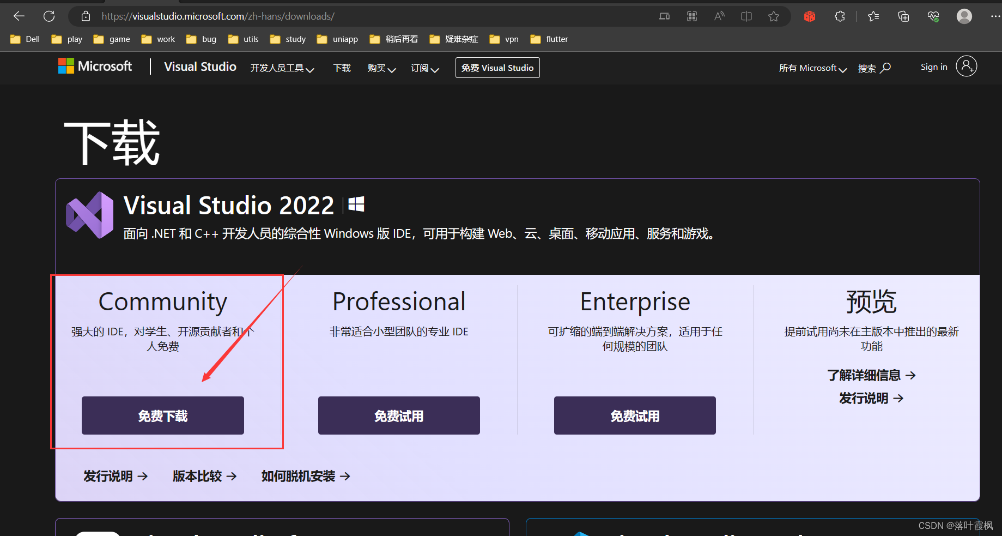Viewport: 1002px width, 536px height.
Task: Open 版本比较 link
Action: point(205,476)
